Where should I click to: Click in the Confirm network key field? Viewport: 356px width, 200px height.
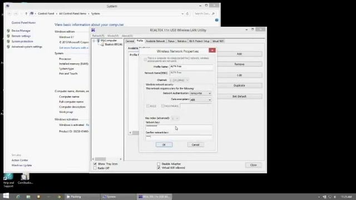[x=179, y=137]
